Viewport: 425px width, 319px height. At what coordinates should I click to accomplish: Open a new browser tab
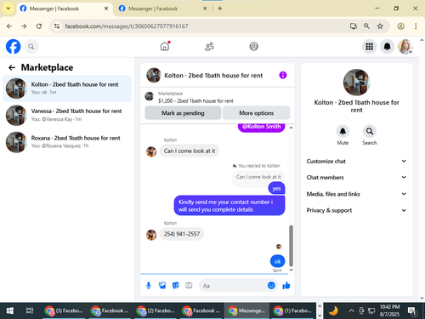point(220,9)
